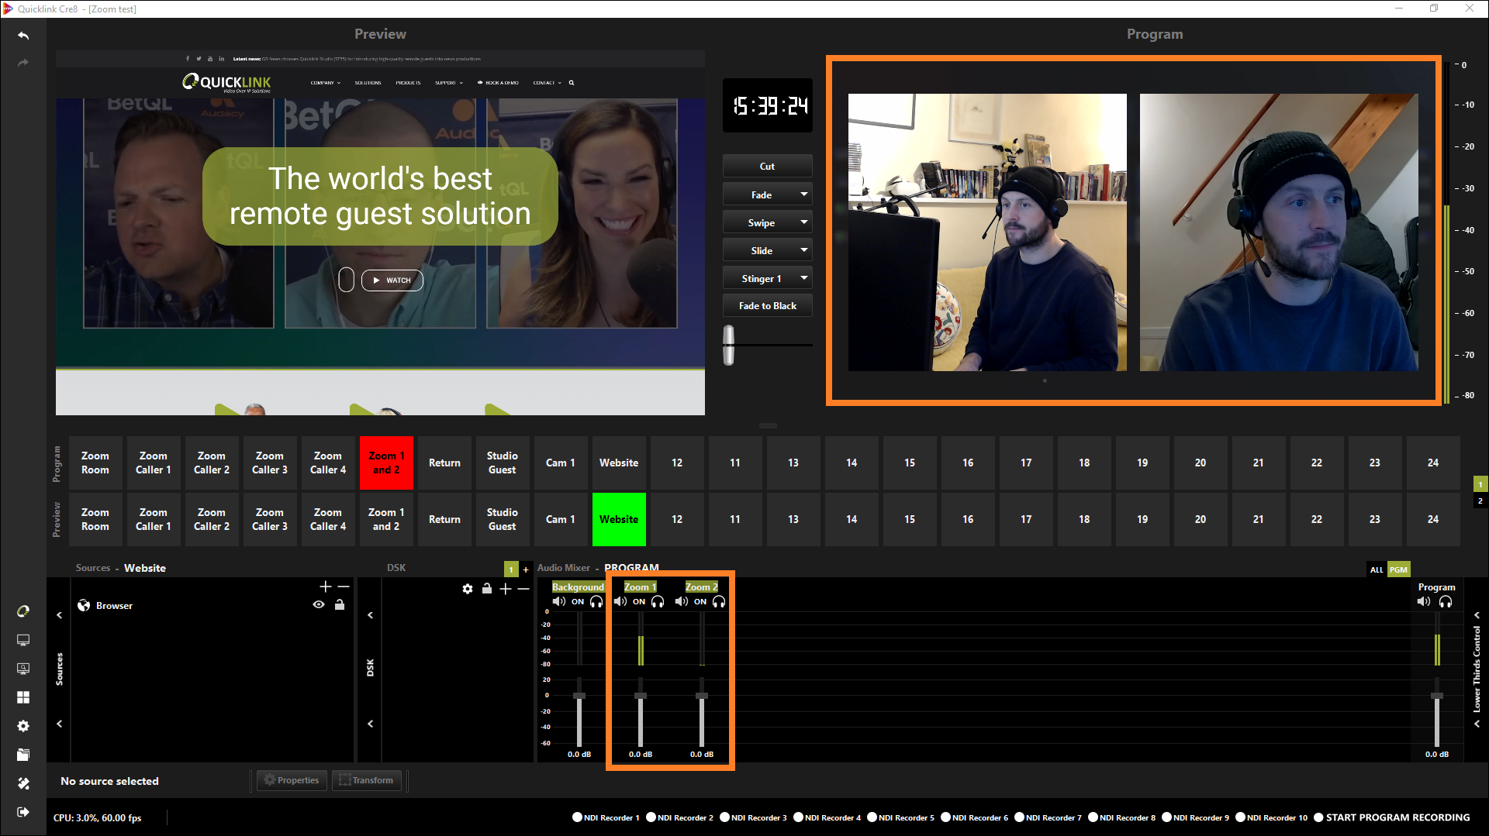
Task: Click the multiview grid icon in the sidebar
Action: 23,697
